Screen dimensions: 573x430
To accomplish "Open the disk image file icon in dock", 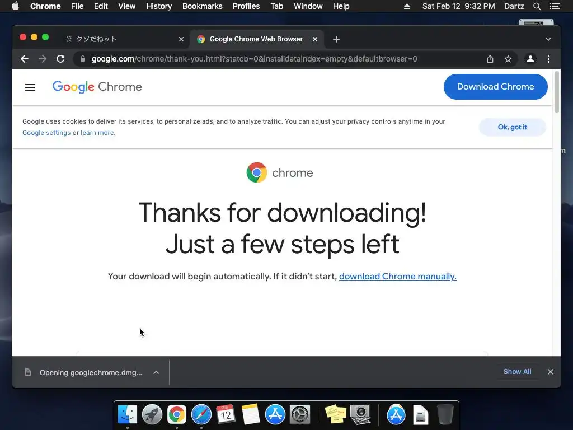I will point(421,415).
